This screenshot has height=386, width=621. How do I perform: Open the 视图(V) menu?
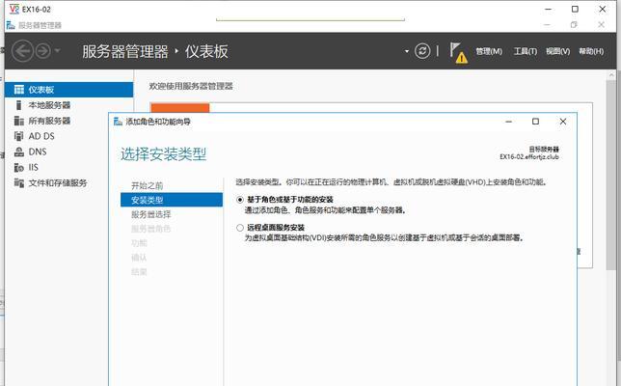[x=557, y=51]
